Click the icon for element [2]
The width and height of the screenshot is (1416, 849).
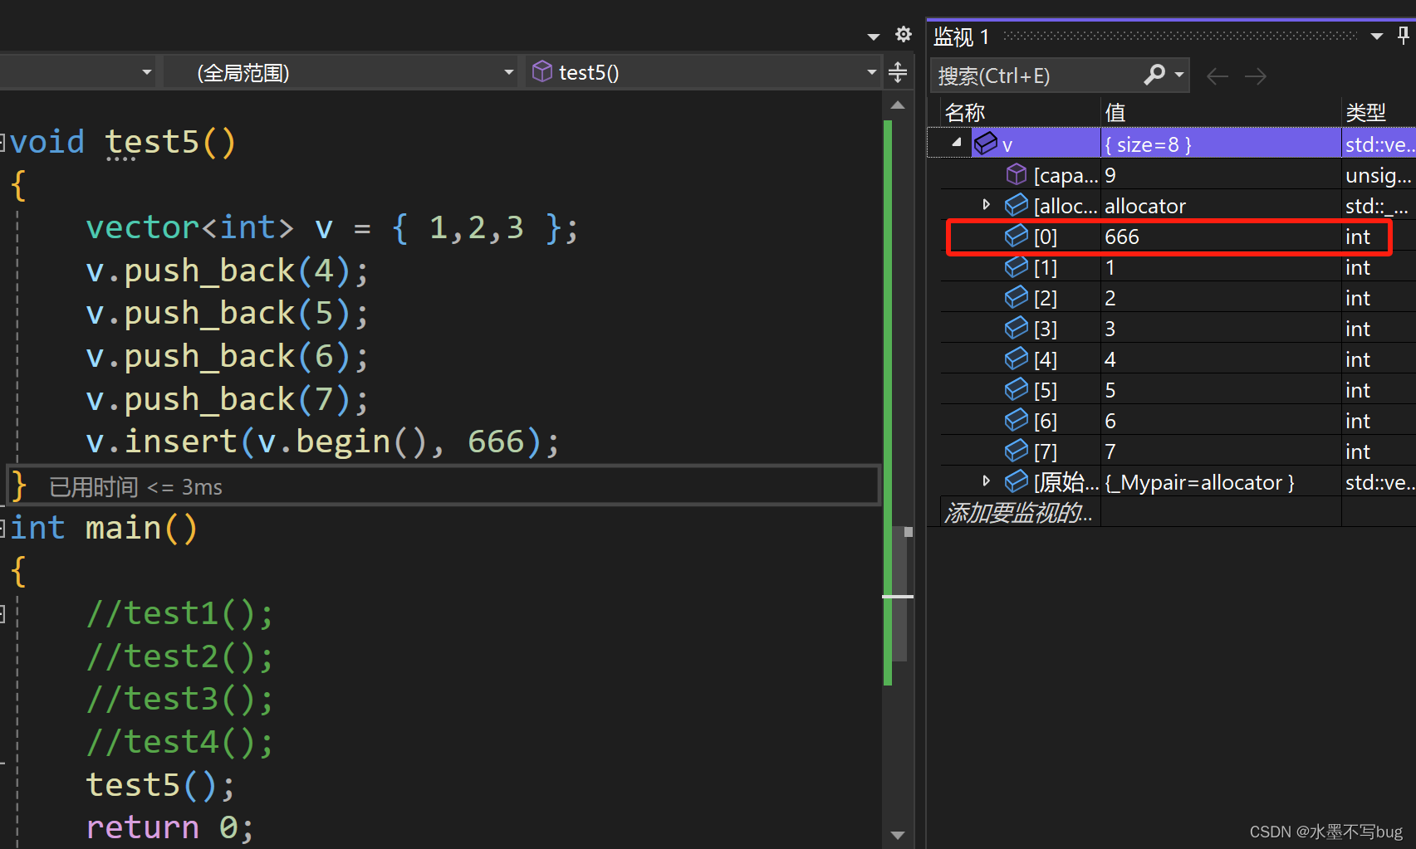pos(1017,297)
